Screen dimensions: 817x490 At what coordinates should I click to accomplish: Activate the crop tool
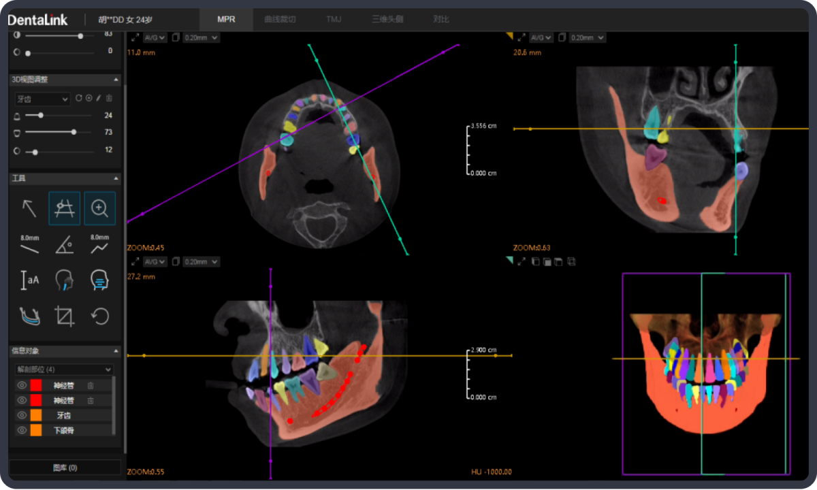coord(65,316)
